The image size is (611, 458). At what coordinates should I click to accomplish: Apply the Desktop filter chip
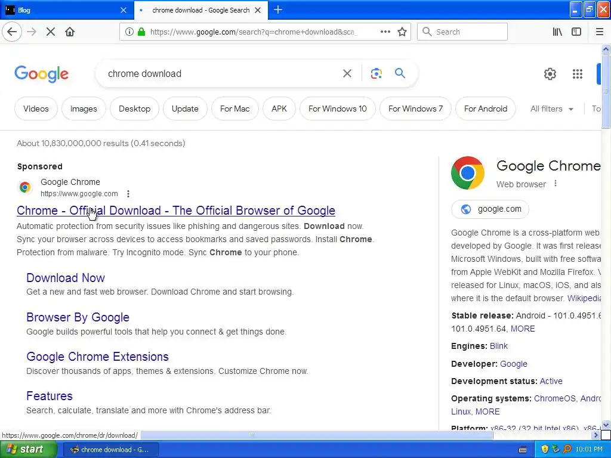point(134,109)
